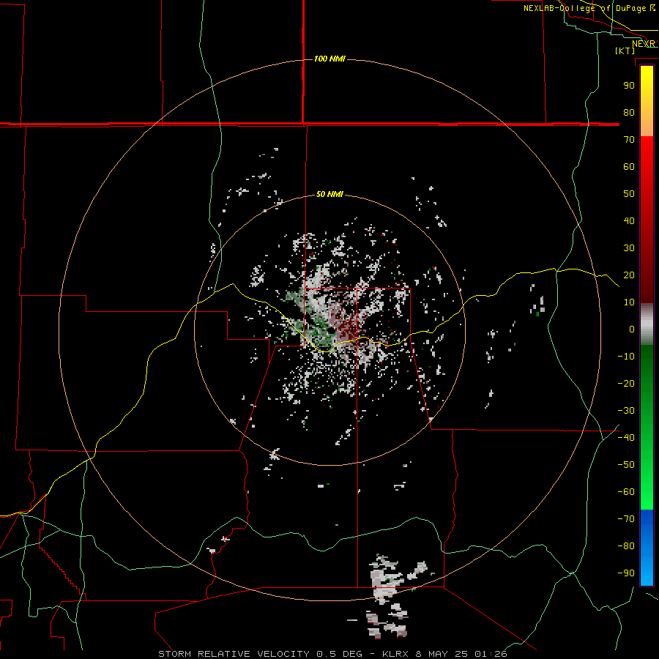Viewport: 659px width, 659px height.
Task: Select the 0 knot scale value
Action: (x=632, y=329)
